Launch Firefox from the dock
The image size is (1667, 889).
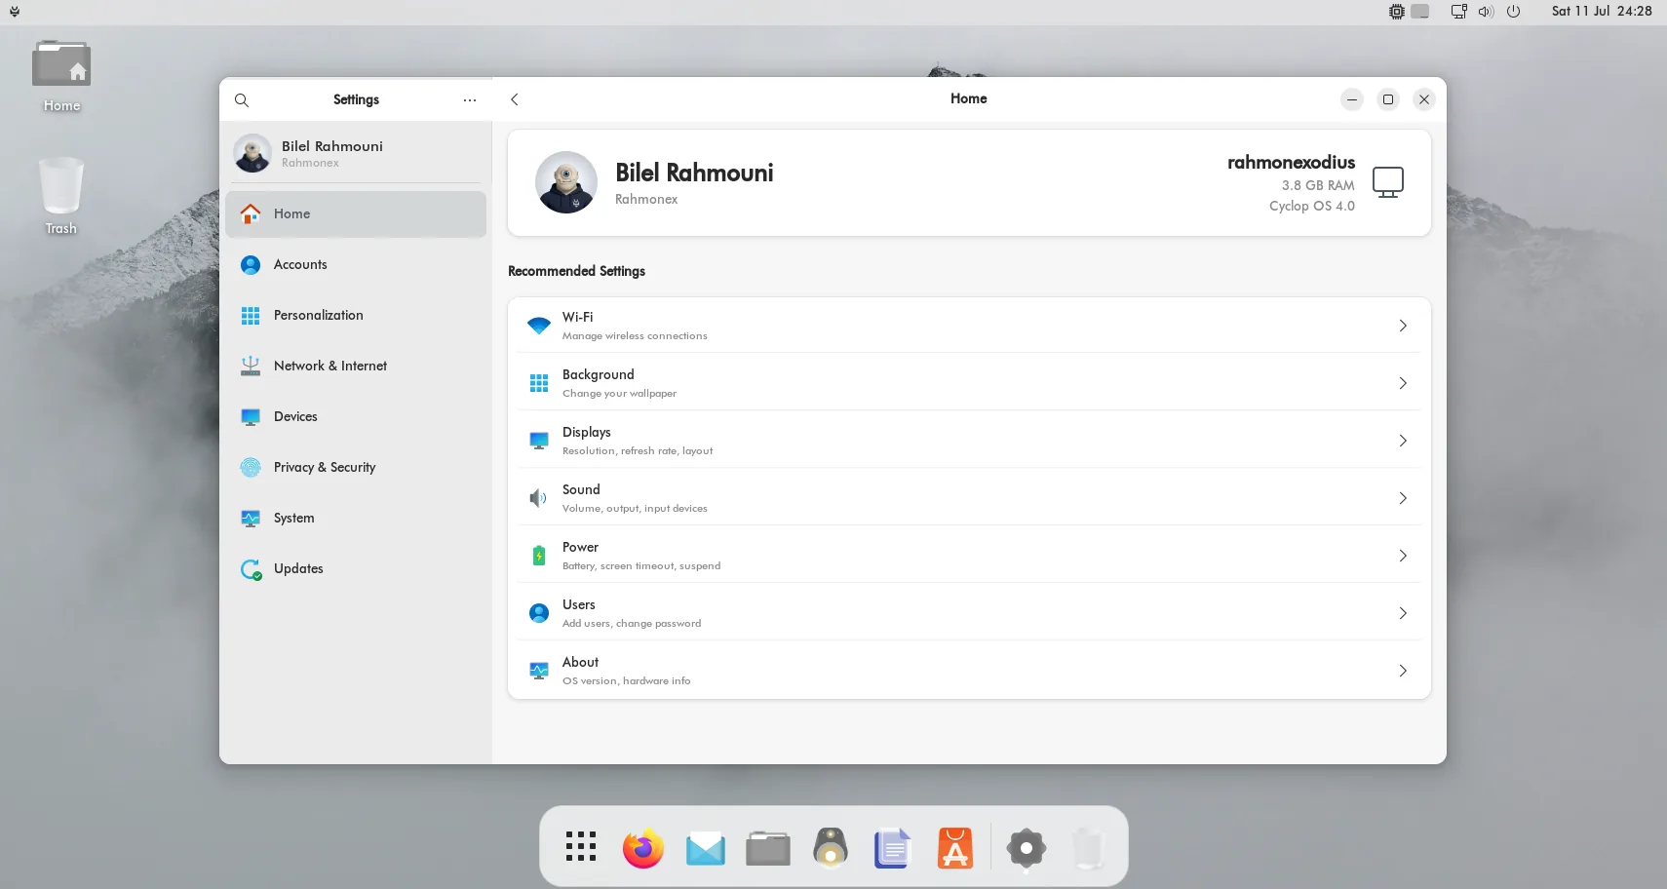[643, 848]
